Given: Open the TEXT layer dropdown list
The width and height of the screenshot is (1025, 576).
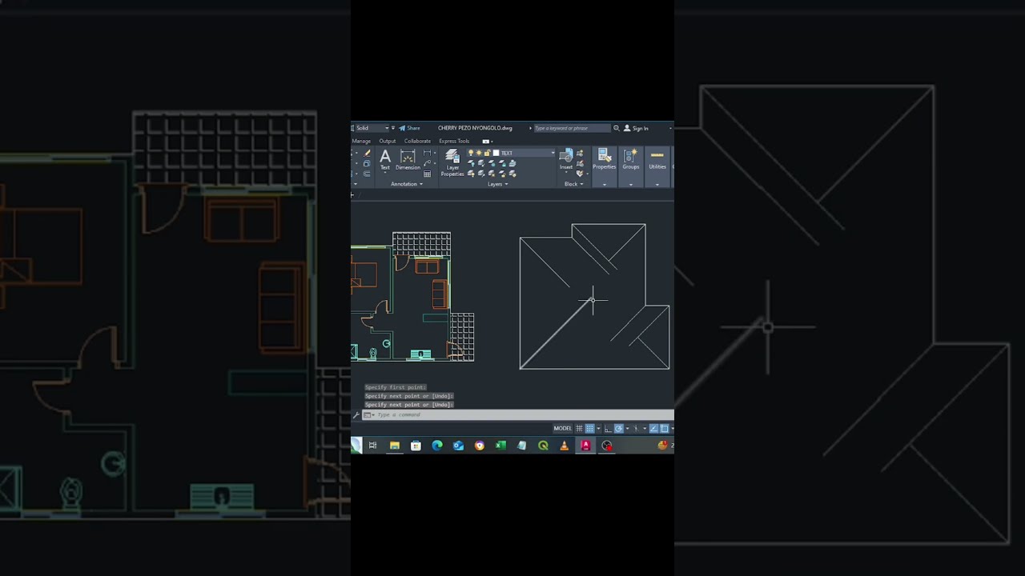Looking at the screenshot, I should pyautogui.click(x=553, y=153).
